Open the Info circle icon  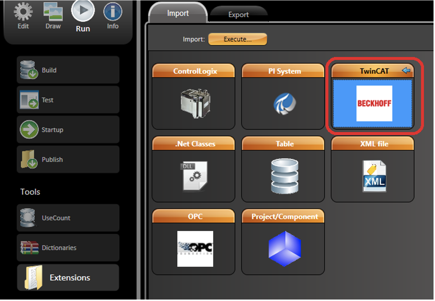113,11
